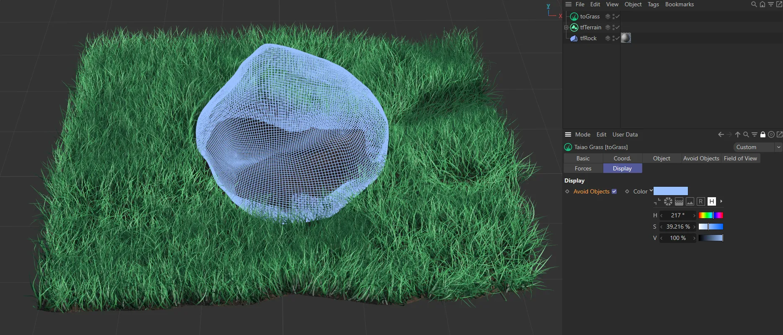Increase Hue value with right arrow
783x335 pixels.
pyautogui.click(x=694, y=215)
